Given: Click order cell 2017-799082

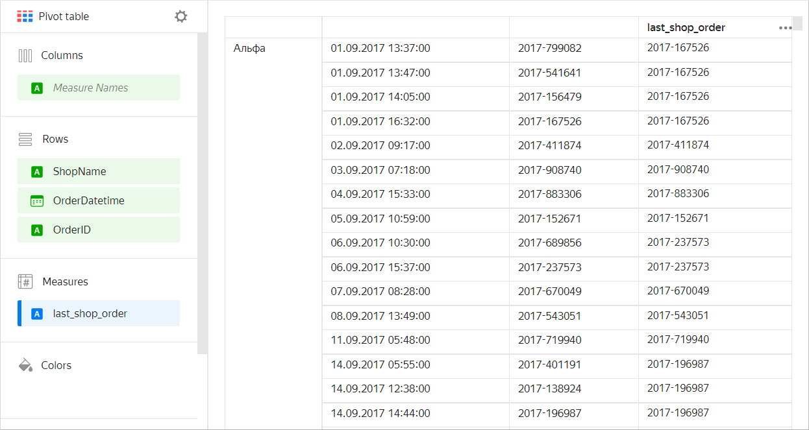Looking at the screenshot, I should (549, 49).
